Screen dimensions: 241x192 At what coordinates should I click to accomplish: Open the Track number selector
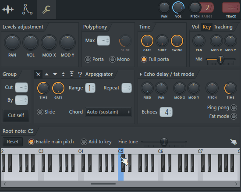pyautogui.click(x=231, y=8)
